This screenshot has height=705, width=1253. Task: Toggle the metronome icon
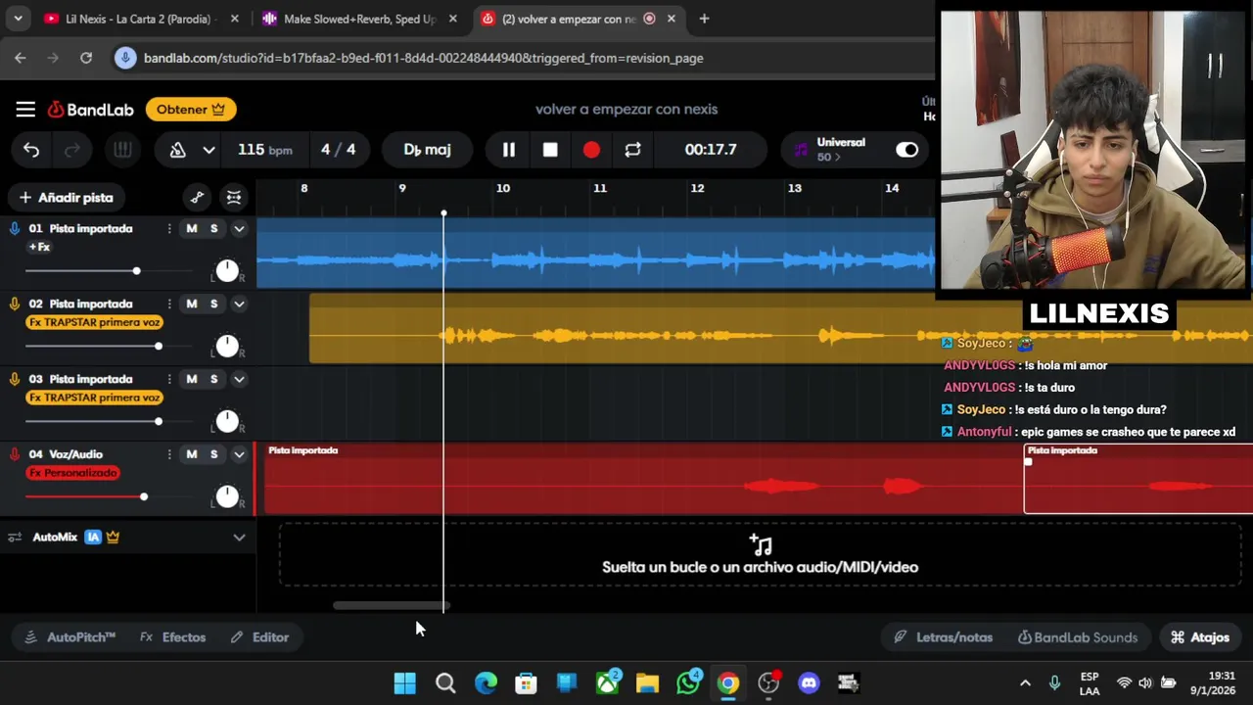(x=178, y=150)
